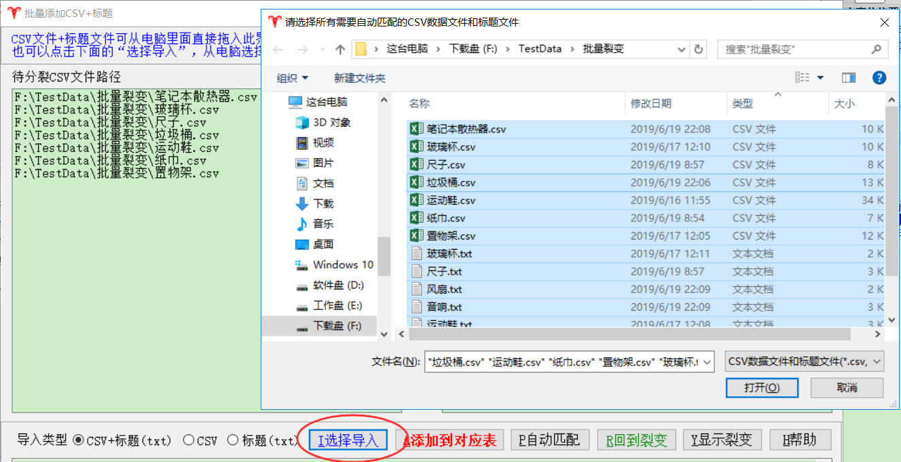The width and height of the screenshot is (901, 462).
Task: Click the search magnifier icon
Action: pos(877,50)
